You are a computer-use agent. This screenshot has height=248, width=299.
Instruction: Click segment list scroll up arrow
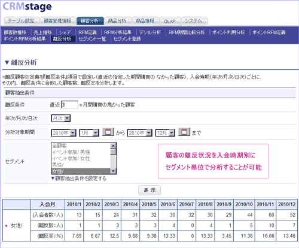point(113,146)
